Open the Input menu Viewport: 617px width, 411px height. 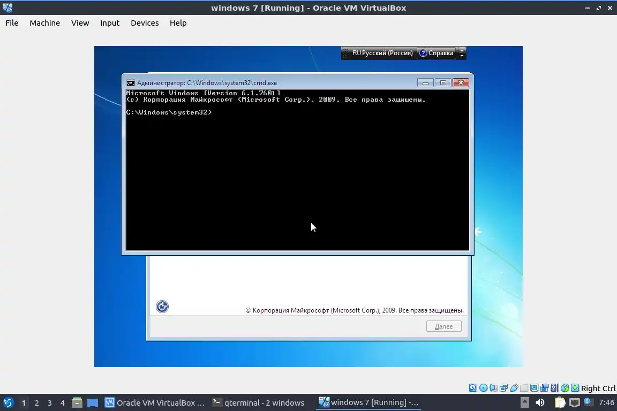click(x=110, y=23)
